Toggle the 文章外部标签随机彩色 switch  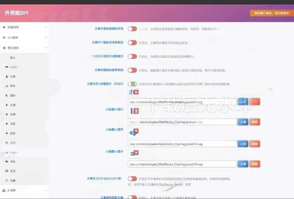(x=133, y=29)
